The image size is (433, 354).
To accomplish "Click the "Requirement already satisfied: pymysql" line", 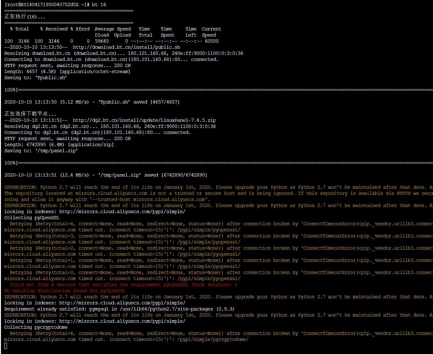I will 119,309.
